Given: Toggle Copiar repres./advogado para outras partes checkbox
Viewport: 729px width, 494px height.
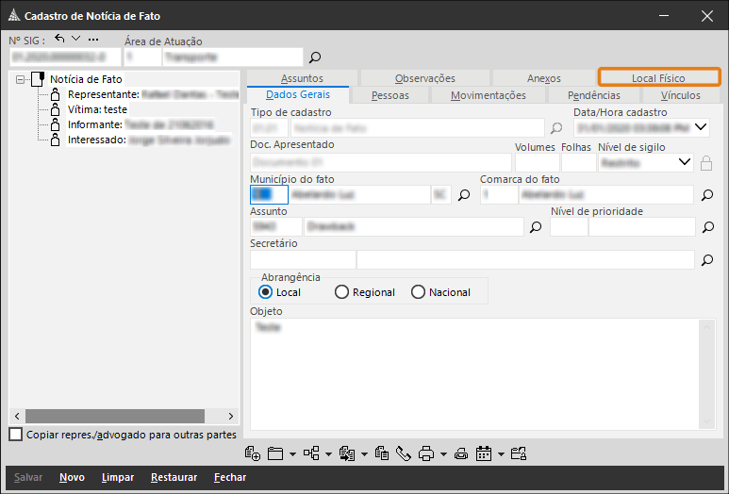Looking at the screenshot, I should [x=15, y=435].
